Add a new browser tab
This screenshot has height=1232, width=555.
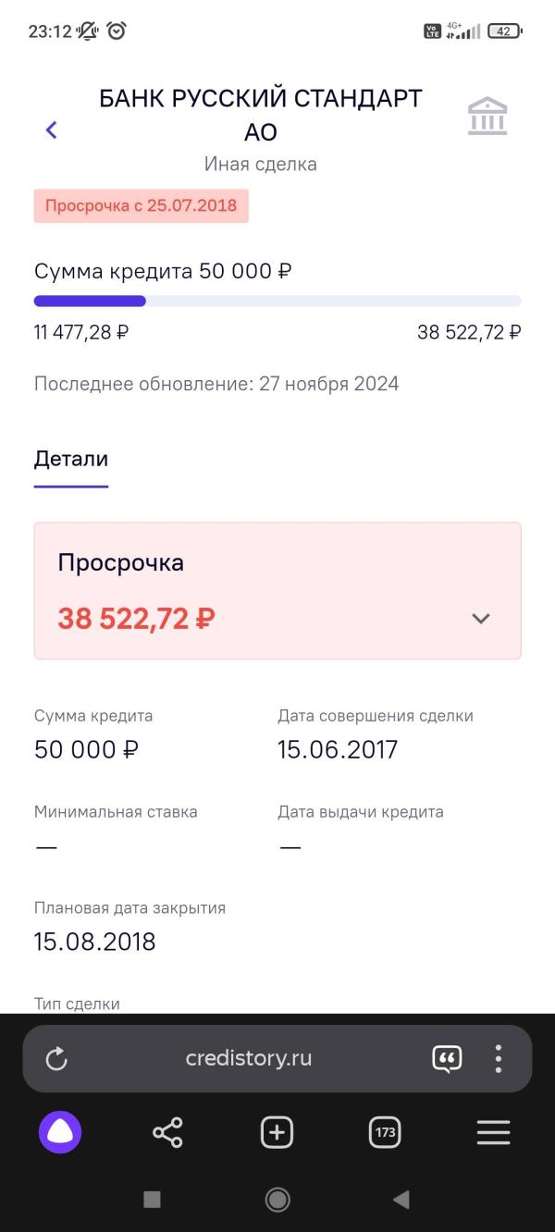coord(277,1132)
